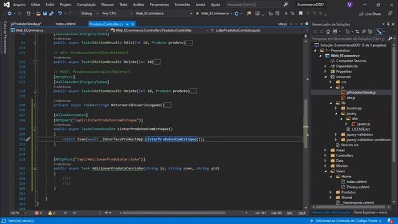
Task: Collapse the wwwroot folder node
Action: 326,77
